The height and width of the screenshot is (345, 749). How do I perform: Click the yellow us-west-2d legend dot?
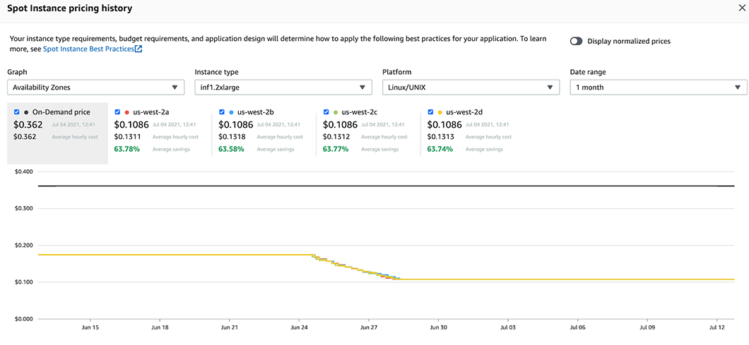(440, 112)
